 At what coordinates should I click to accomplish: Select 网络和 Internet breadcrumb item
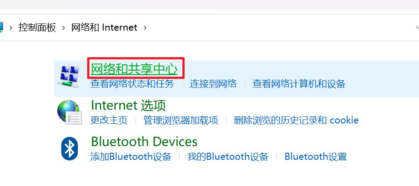coord(104,28)
